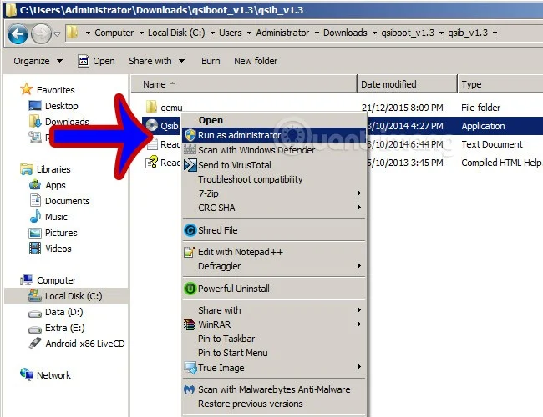543x417 pixels.
Task: Select Favorites star in navigation pane
Action: 27,89
